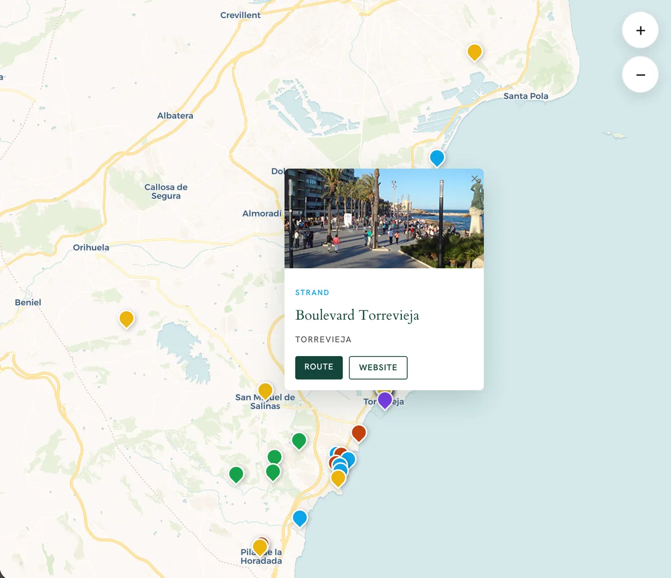Select the yellow marker near Santa Pola
Viewport: 671px width, 578px height.
pyautogui.click(x=475, y=53)
